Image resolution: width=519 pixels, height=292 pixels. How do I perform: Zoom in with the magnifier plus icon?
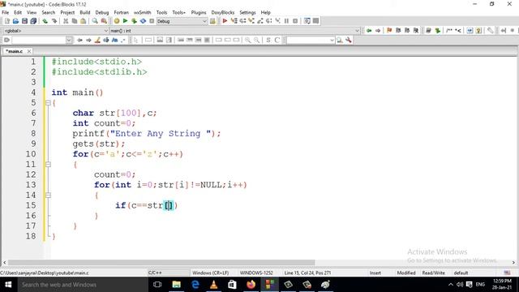(247, 40)
